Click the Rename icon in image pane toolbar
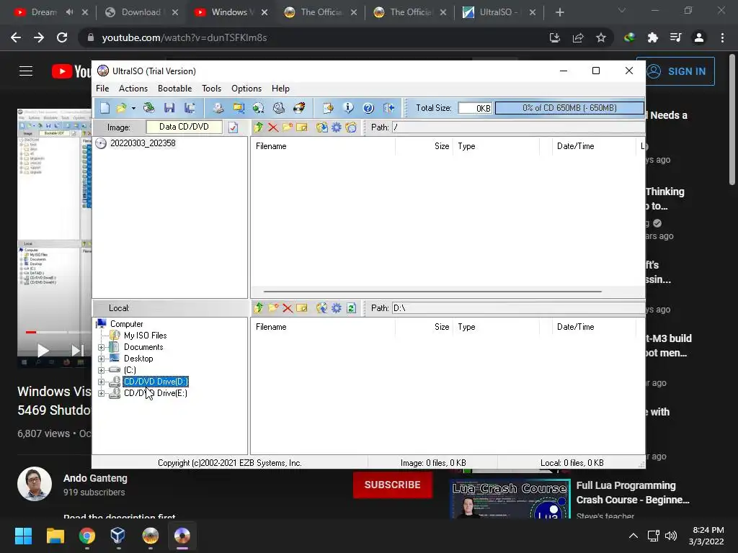This screenshot has height=553, width=738. (x=302, y=127)
